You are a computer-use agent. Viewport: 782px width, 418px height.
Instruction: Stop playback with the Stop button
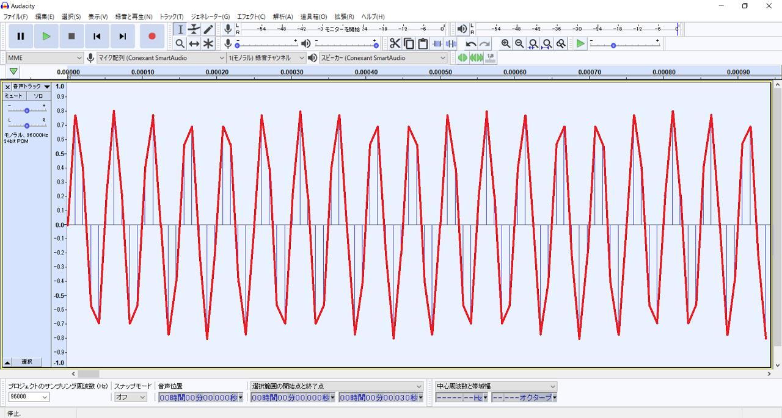coord(71,36)
